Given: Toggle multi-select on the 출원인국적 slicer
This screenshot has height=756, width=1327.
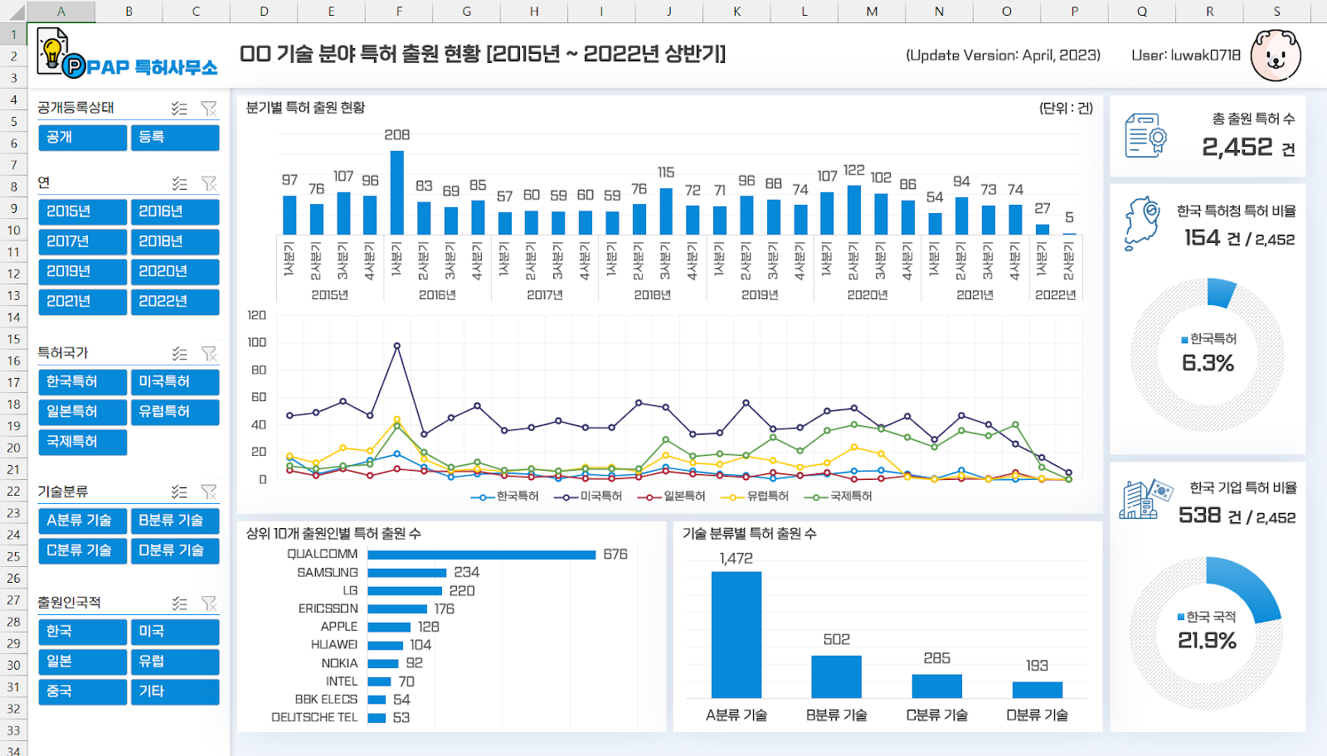Looking at the screenshot, I should [179, 603].
